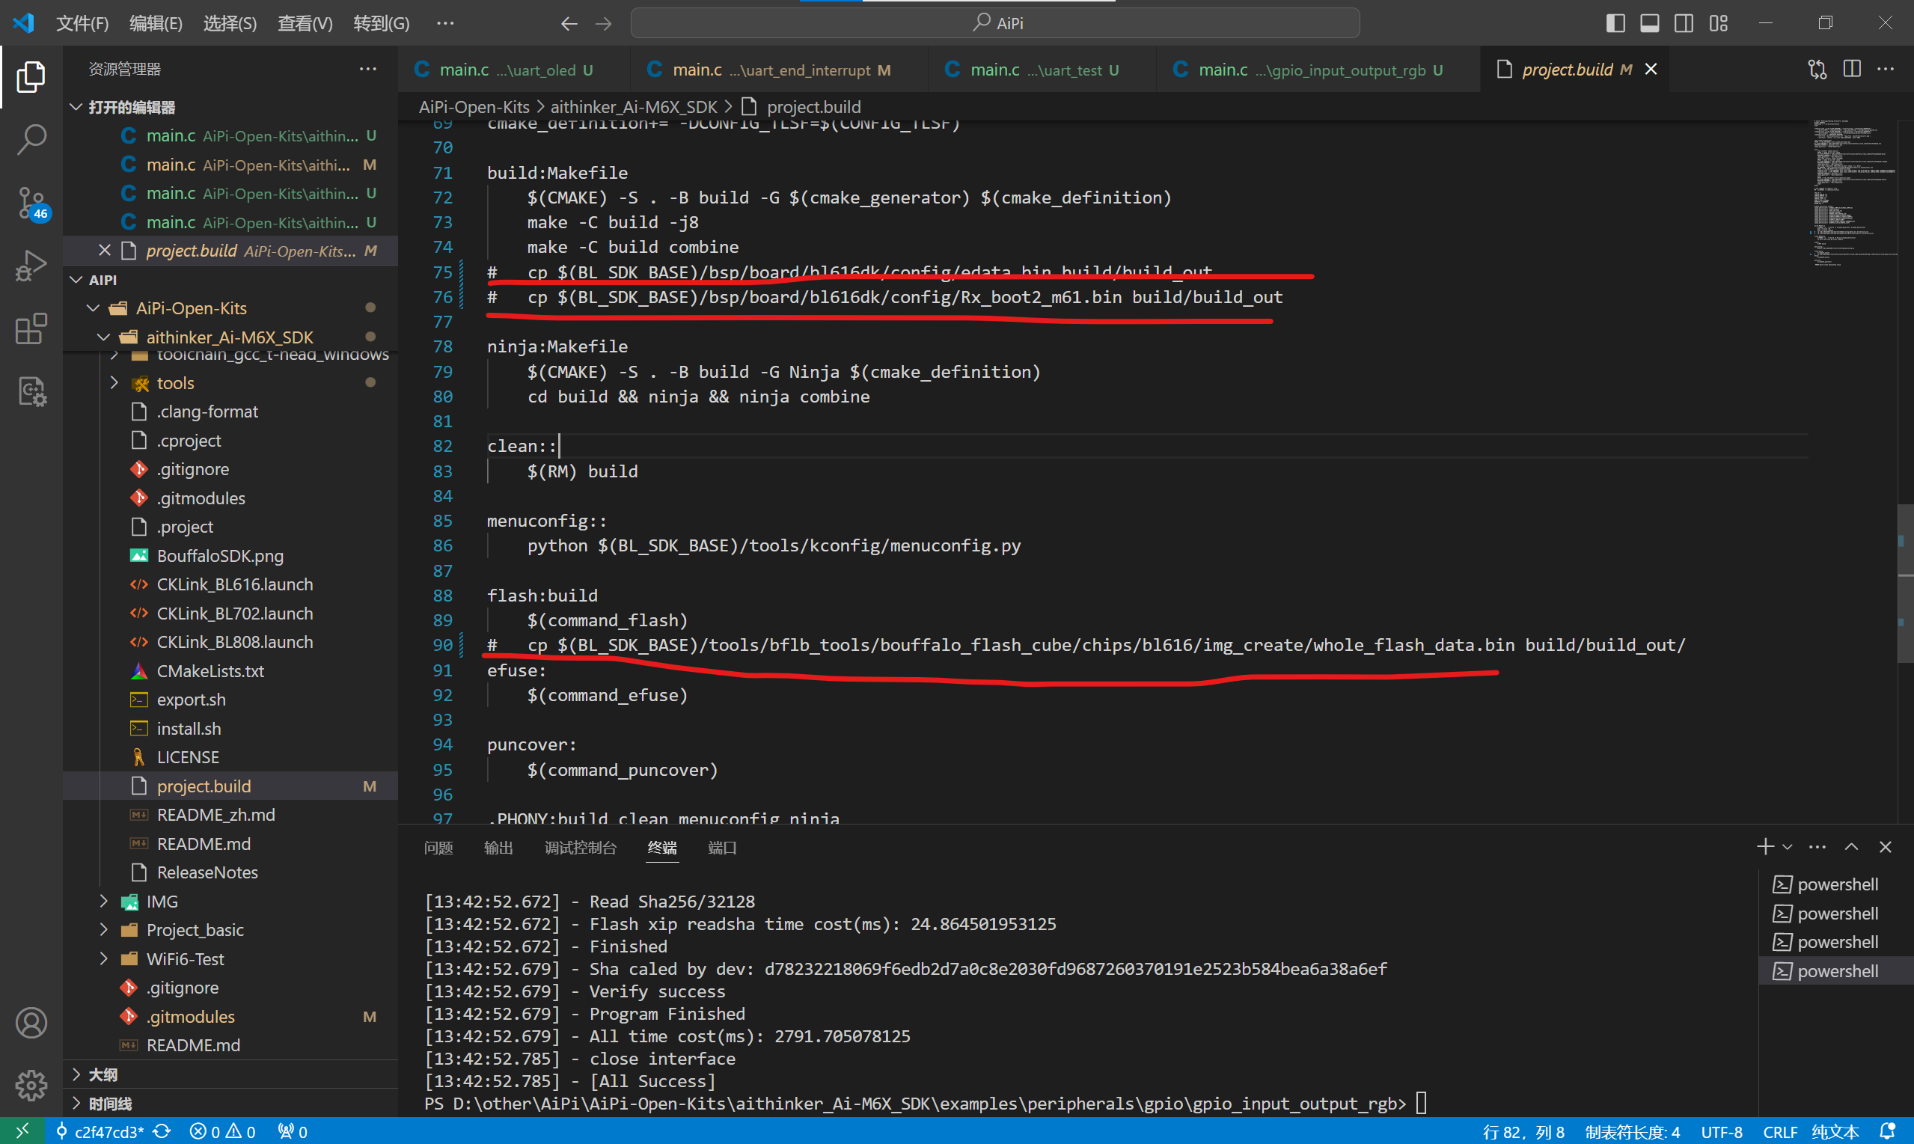Open the 文件(F) menu
This screenshot has width=1914, height=1144.
(82, 24)
